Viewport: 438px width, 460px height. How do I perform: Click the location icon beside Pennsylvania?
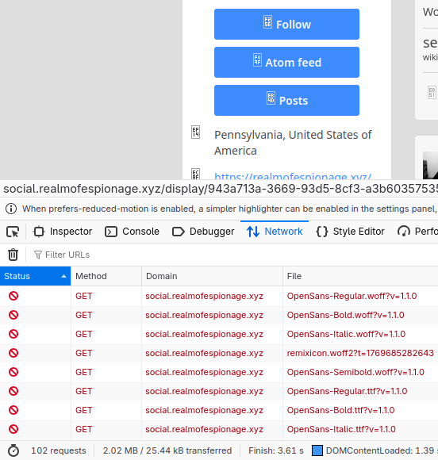pyautogui.click(x=195, y=132)
